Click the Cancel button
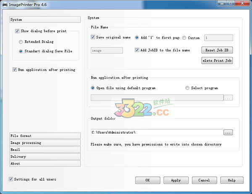Image resolution: width=252 pixels, height=194 pixels. pyautogui.click(x=205, y=180)
